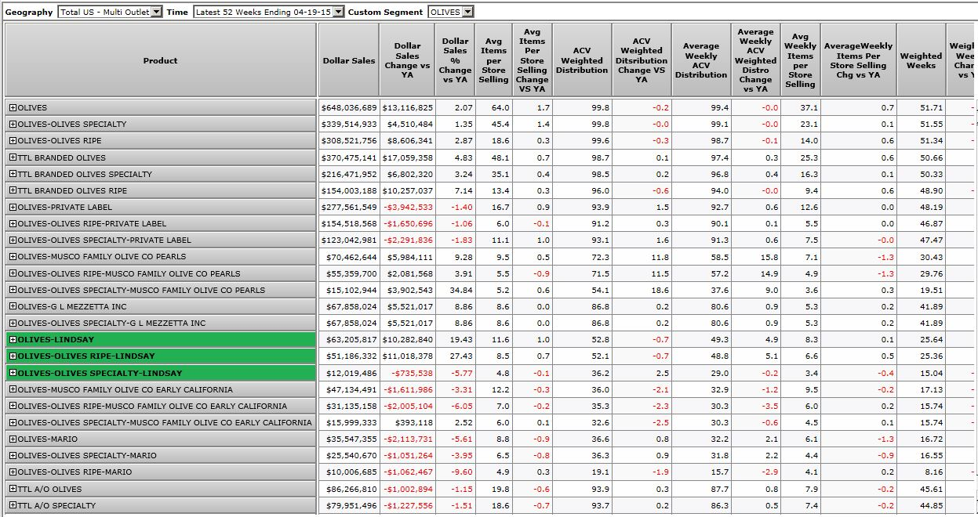Click the Product column header
Image resolution: width=978 pixels, height=517 pixels.
point(160,60)
